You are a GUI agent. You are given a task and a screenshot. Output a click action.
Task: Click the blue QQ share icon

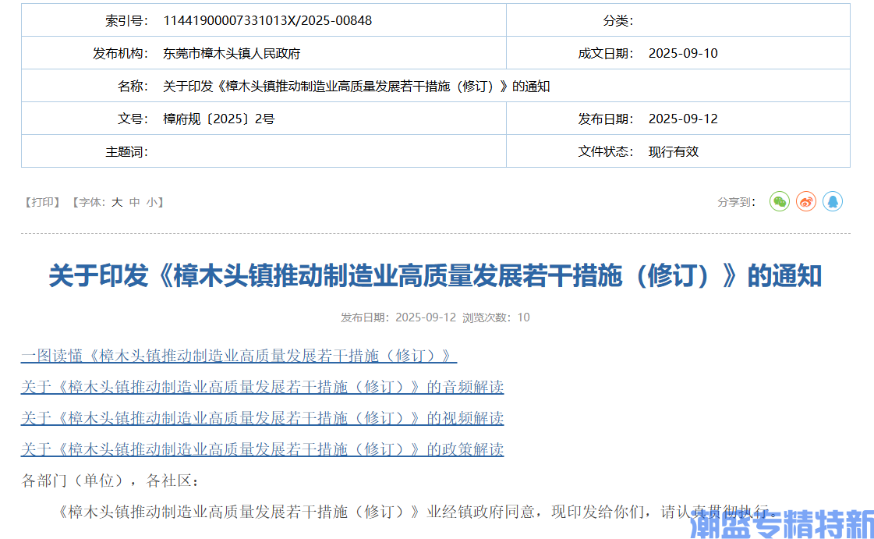pos(832,202)
